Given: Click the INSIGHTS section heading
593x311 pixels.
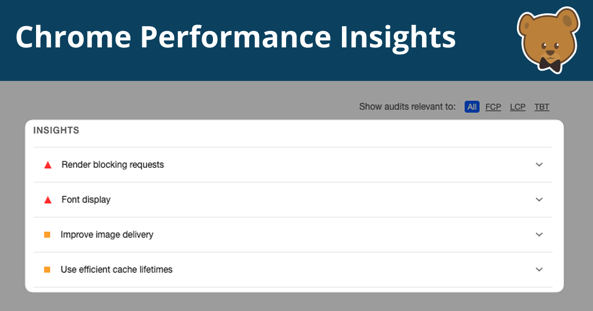Looking at the screenshot, I should (x=56, y=131).
